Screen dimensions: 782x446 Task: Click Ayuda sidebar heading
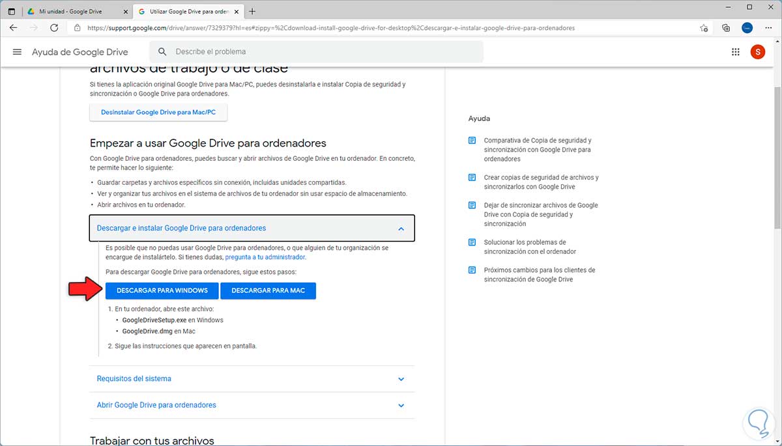[479, 118]
